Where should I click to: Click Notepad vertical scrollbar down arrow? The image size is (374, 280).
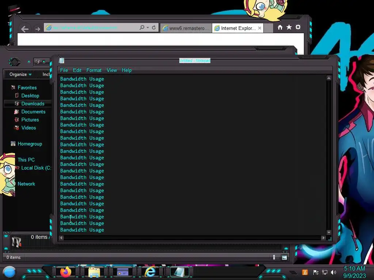[x=329, y=232]
